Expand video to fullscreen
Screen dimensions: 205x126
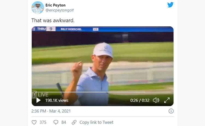tap(167, 100)
